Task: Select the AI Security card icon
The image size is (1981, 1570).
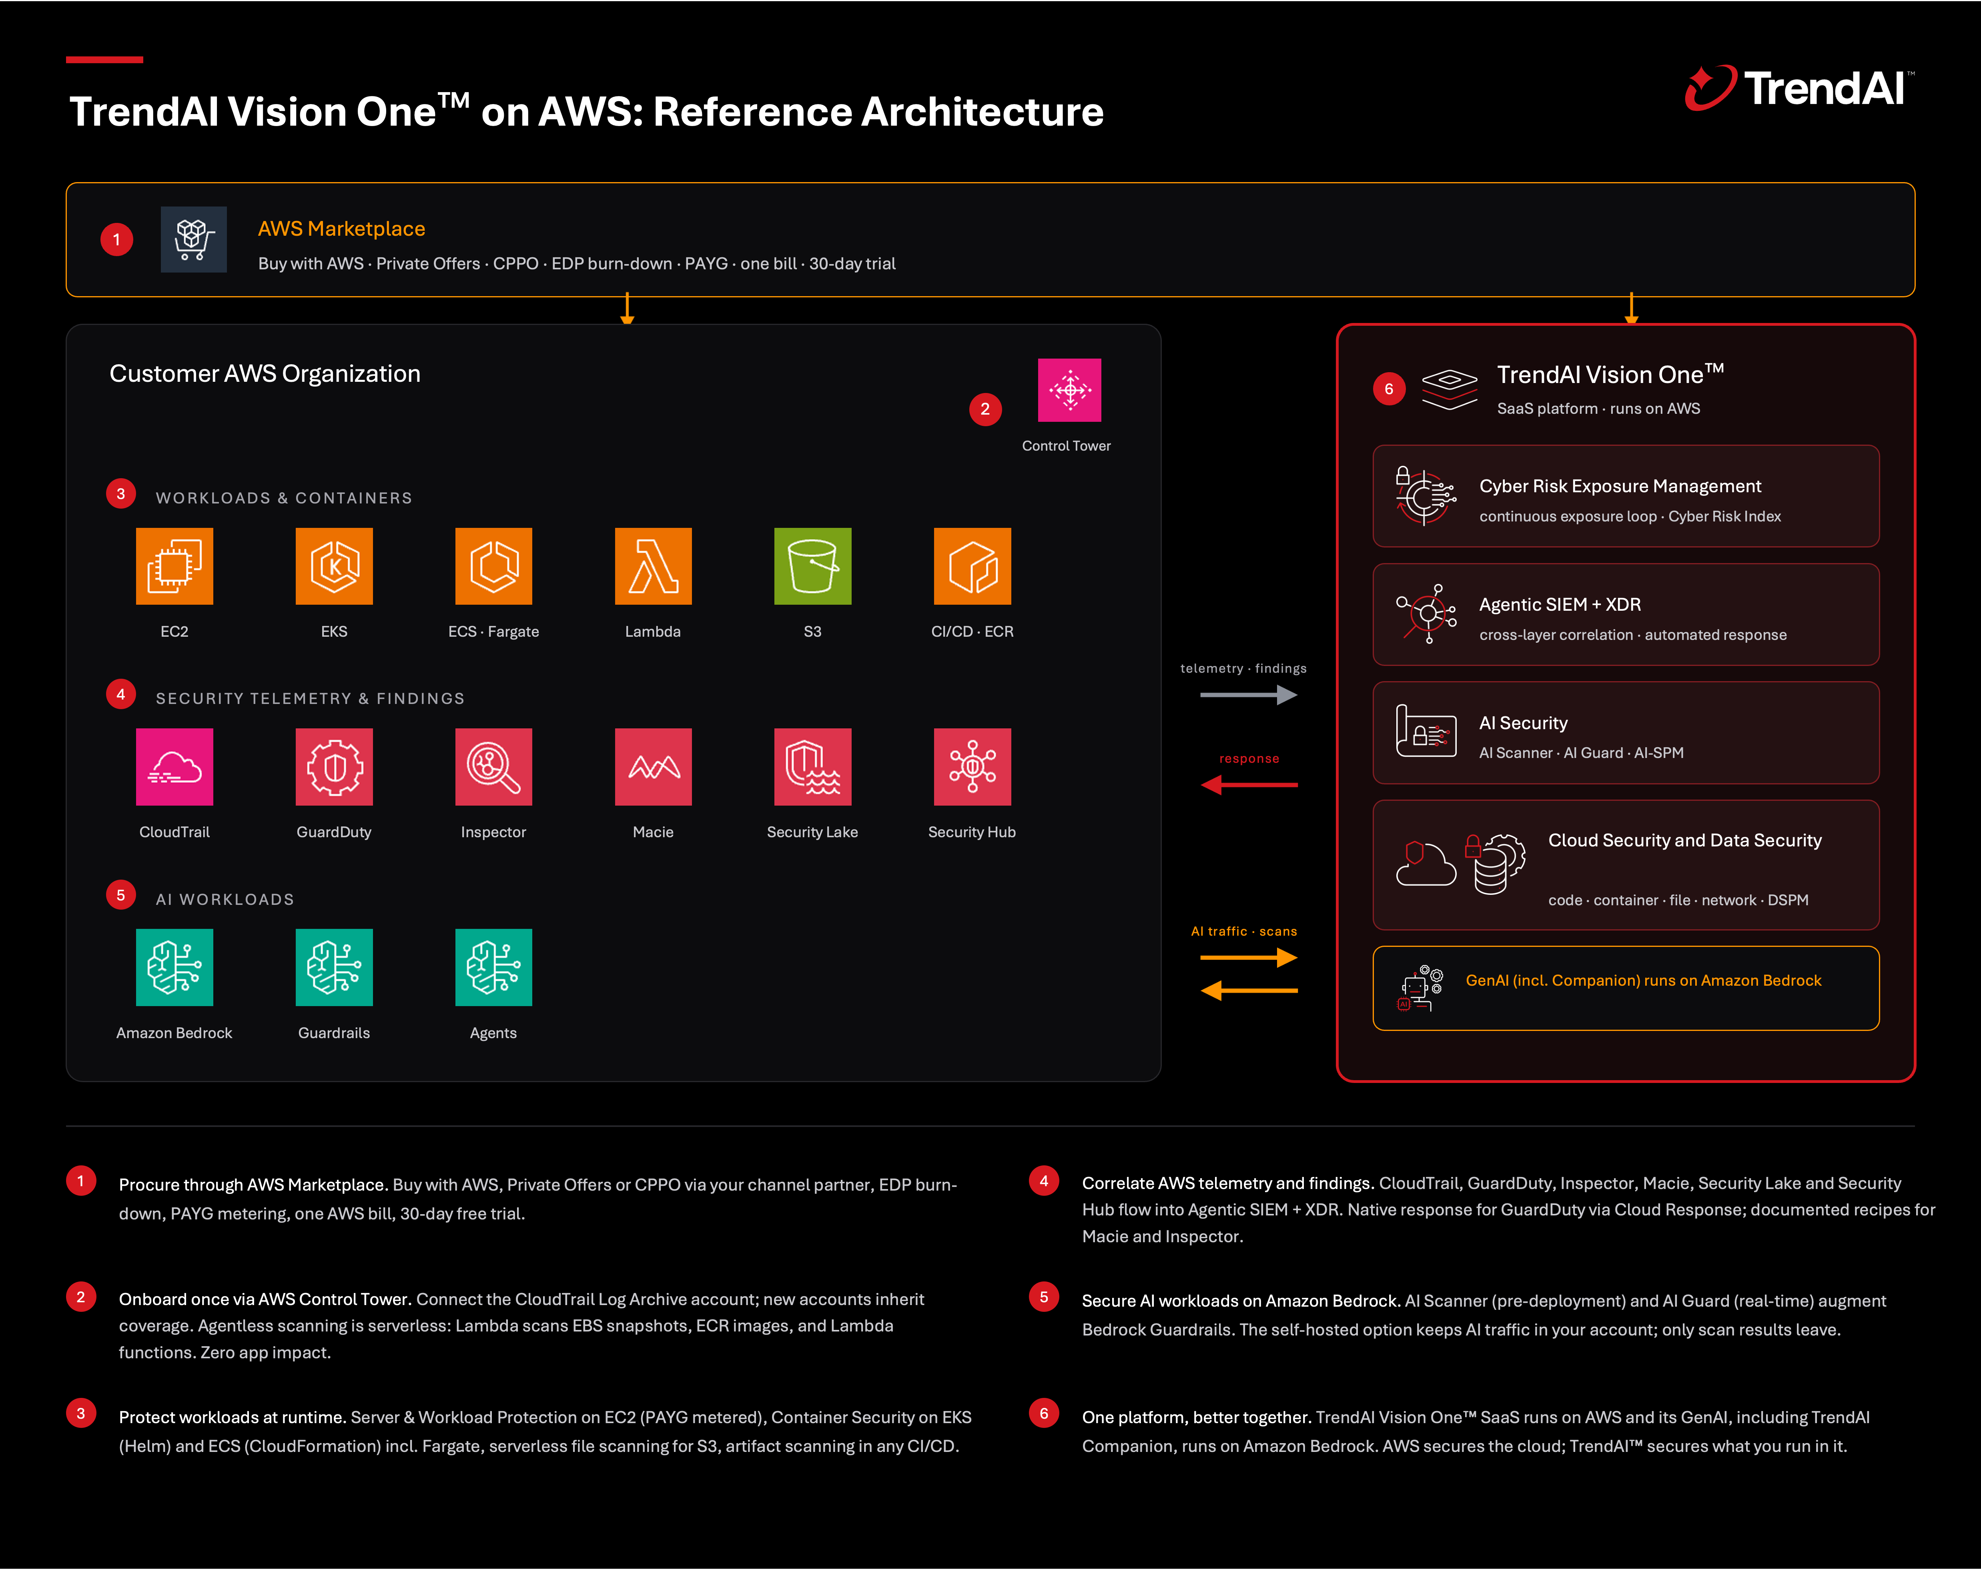Action: click(x=1426, y=731)
